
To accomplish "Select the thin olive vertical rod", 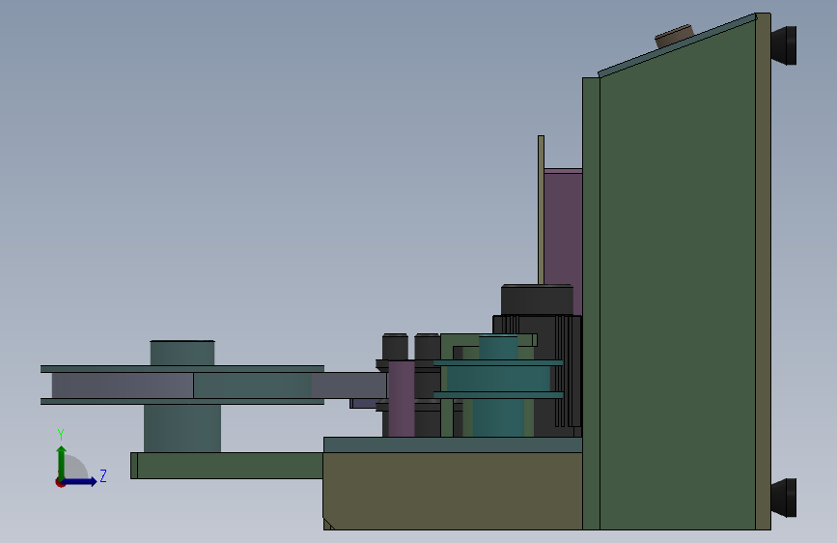I will 541,210.
